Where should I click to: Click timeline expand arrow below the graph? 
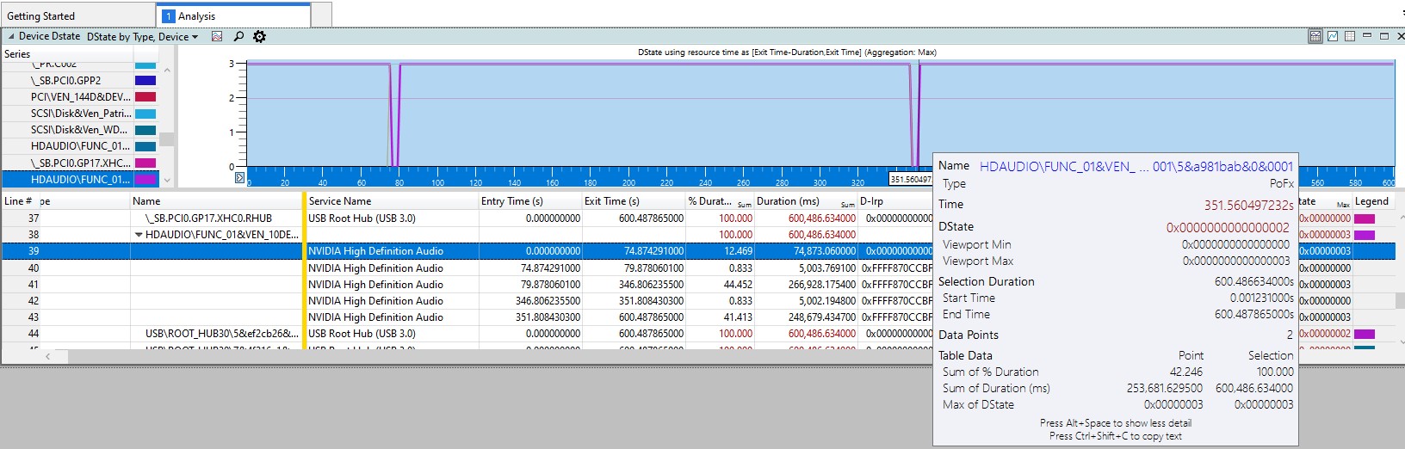point(239,178)
